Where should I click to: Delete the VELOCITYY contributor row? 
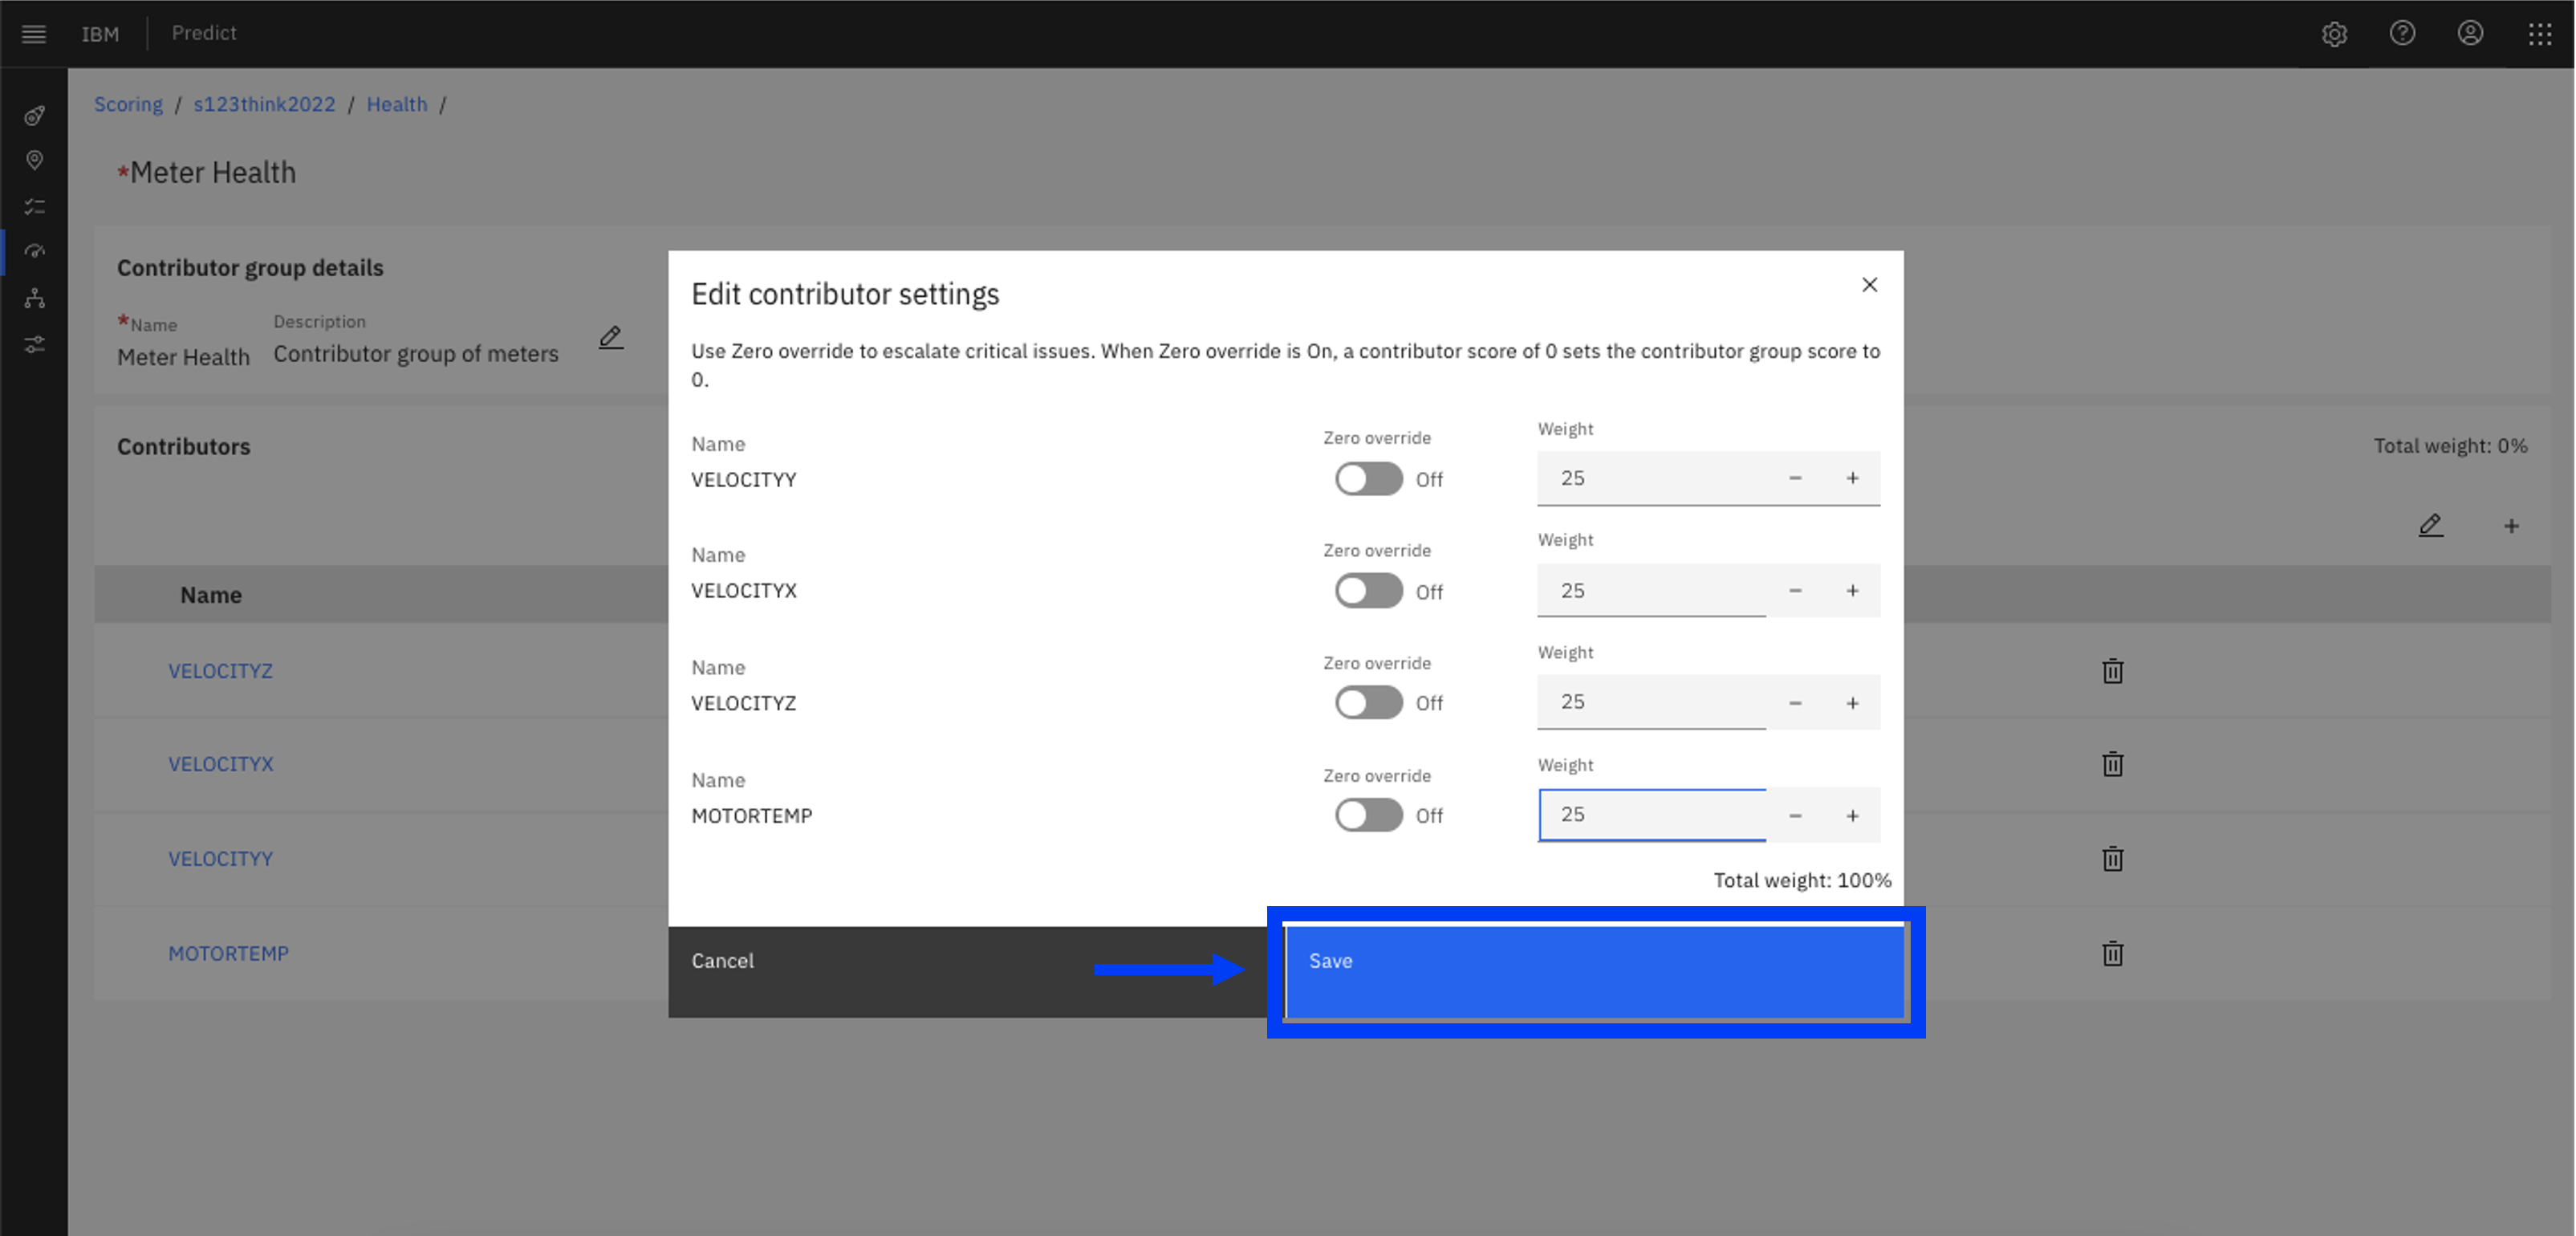(2112, 859)
